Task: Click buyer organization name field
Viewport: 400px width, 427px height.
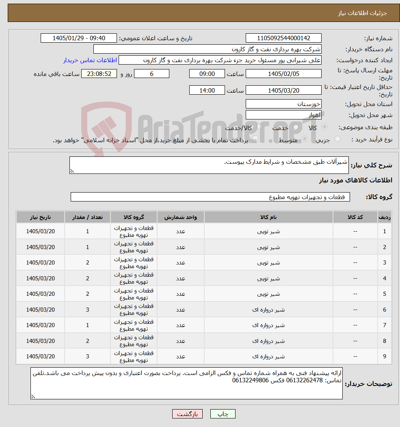Action: (x=208, y=49)
